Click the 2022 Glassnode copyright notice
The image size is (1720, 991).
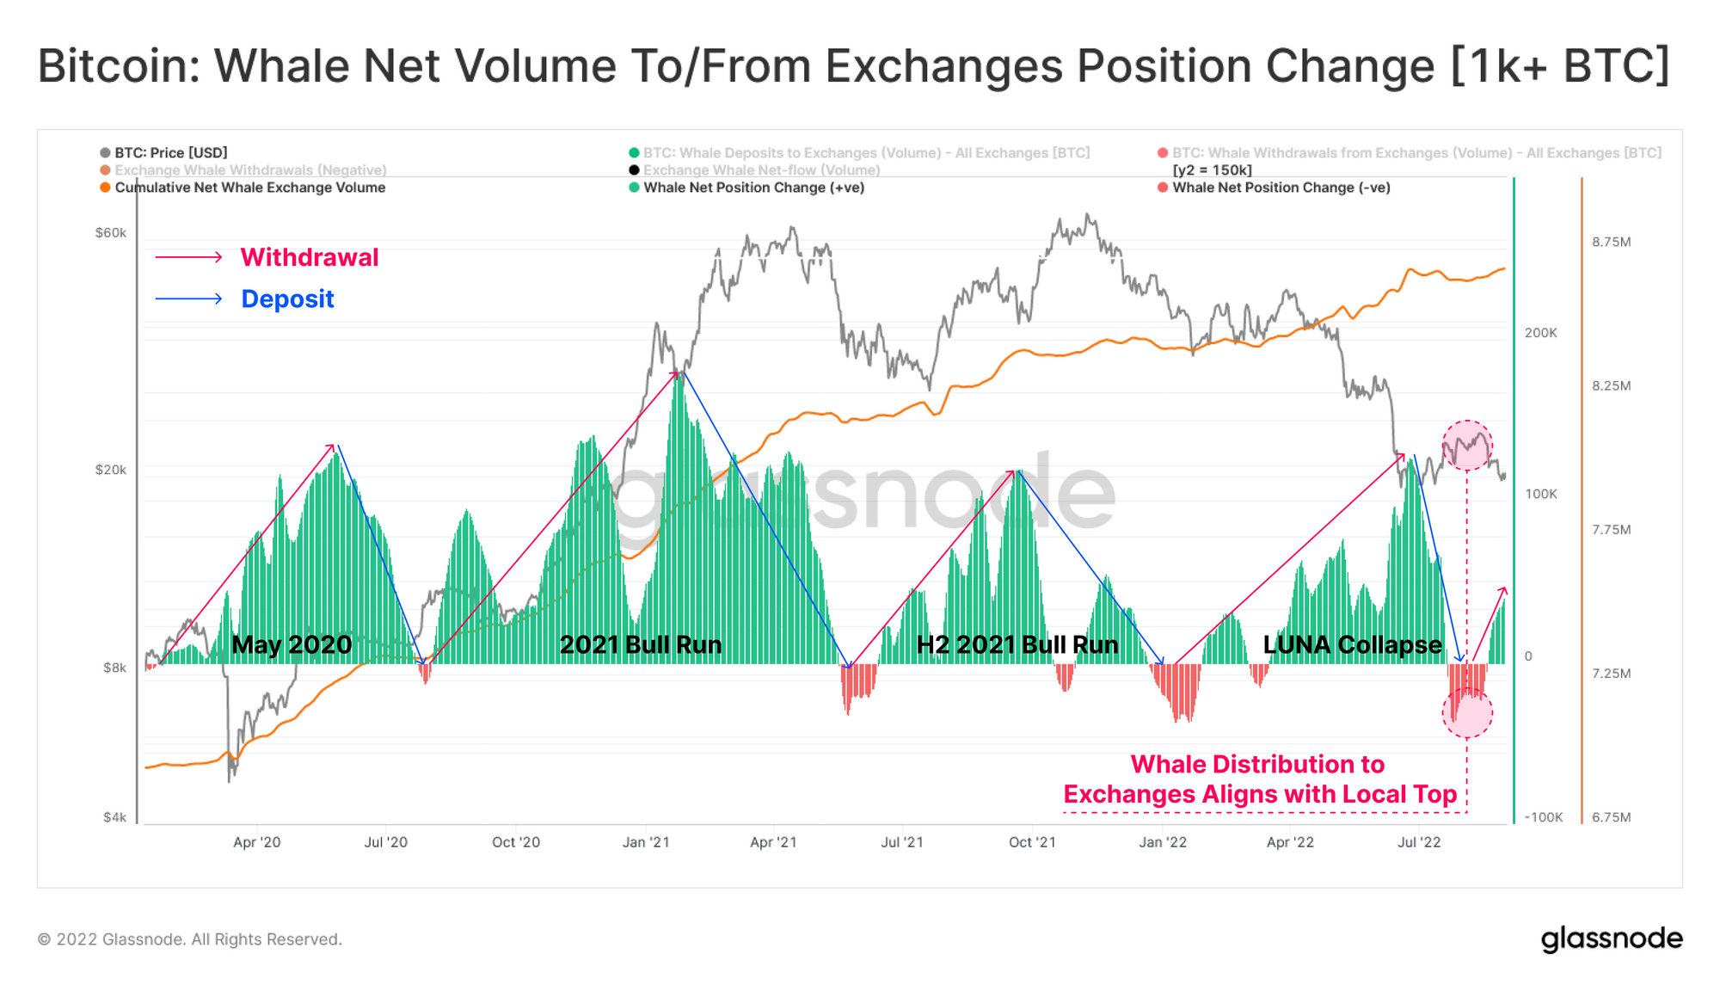tap(190, 939)
